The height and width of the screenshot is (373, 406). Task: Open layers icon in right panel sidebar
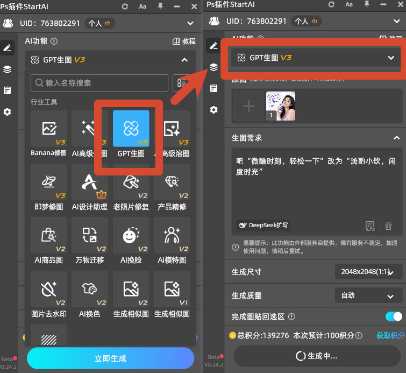tap(213, 67)
